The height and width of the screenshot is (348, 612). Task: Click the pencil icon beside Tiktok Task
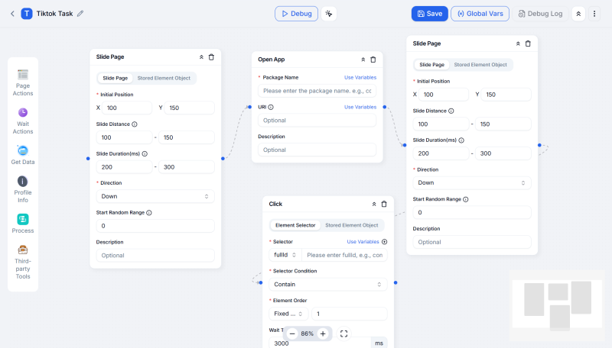coord(80,14)
